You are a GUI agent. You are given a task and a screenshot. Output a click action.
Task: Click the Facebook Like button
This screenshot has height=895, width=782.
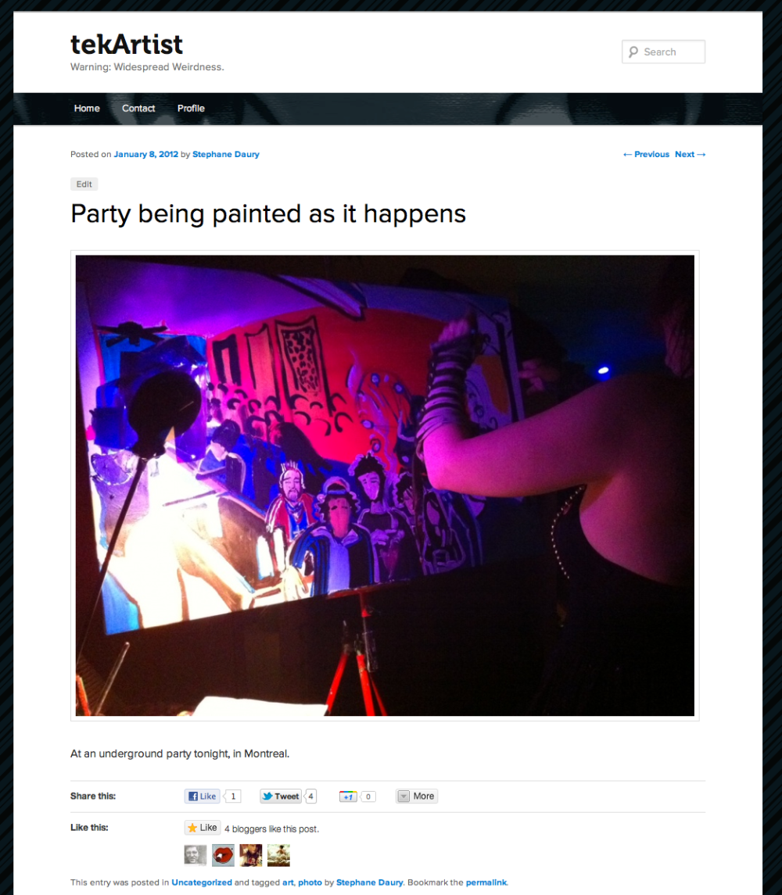(x=203, y=797)
